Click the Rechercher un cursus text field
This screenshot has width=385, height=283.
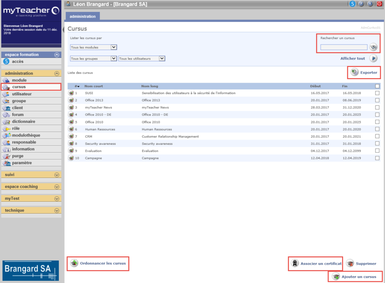coord(343,47)
